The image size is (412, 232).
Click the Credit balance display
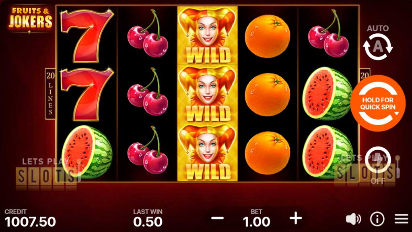(30, 219)
